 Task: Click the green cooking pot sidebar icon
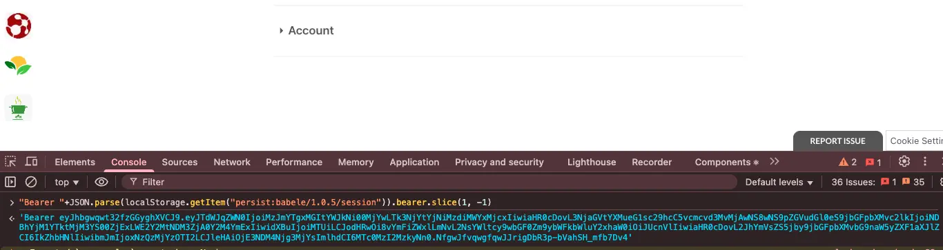click(x=19, y=108)
